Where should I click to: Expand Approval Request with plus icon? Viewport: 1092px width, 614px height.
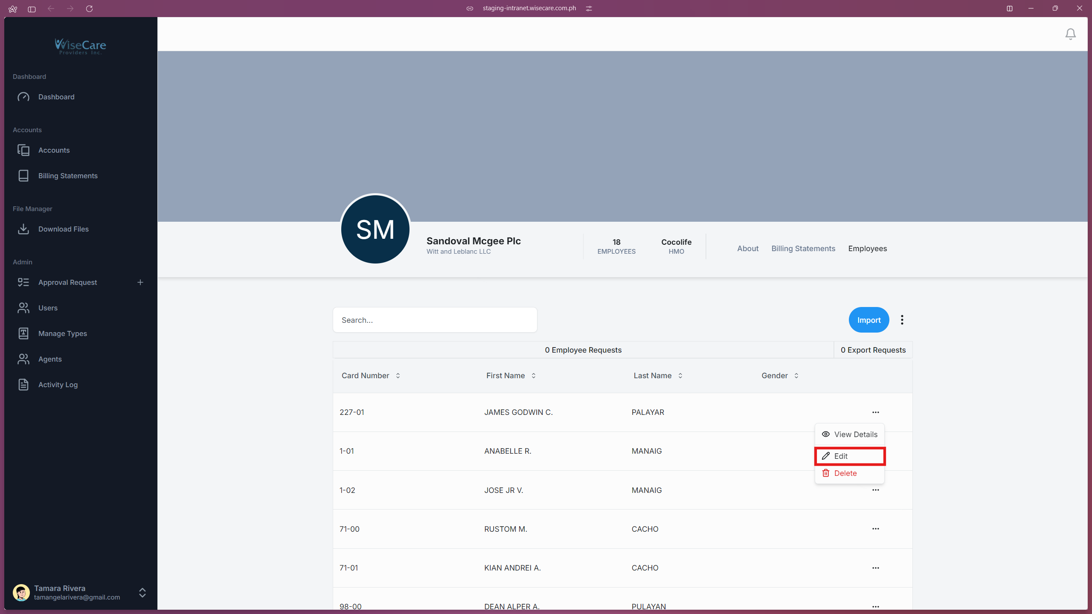(140, 282)
